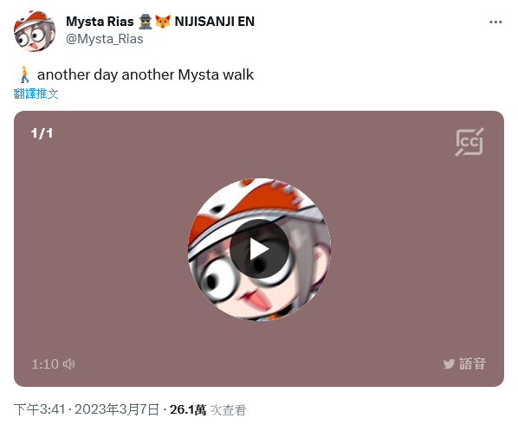
Task: Click the 語音 voice label
Action: click(x=472, y=364)
